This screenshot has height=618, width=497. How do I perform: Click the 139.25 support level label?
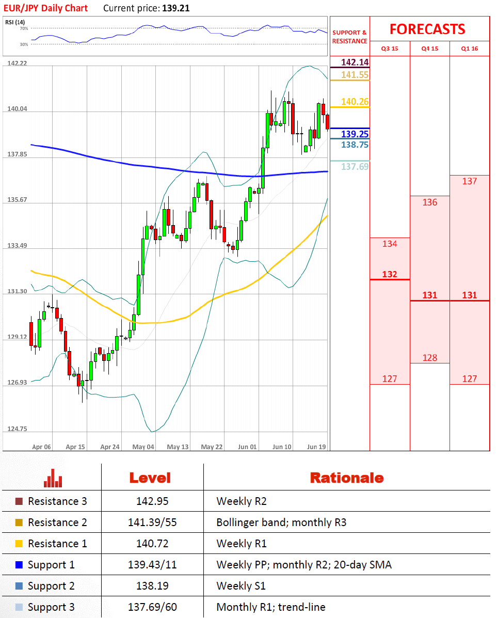(x=355, y=134)
